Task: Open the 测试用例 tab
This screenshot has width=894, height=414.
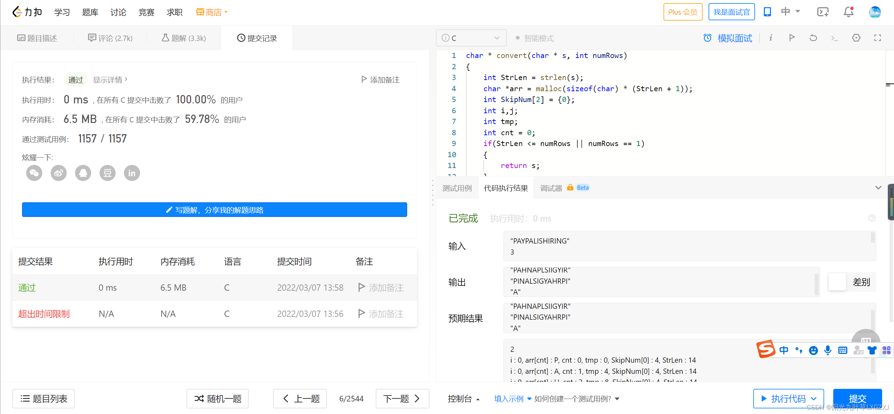Action: coord(457,188)
